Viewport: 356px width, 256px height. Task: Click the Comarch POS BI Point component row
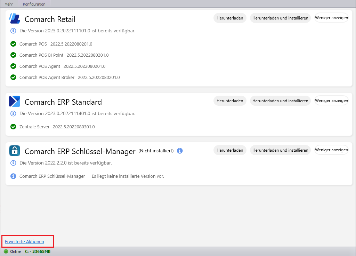(x=64, y=55)
